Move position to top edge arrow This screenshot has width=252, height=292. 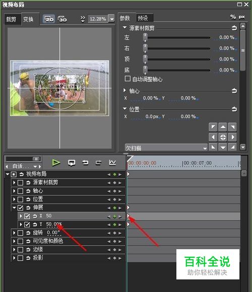pos(223,127)
